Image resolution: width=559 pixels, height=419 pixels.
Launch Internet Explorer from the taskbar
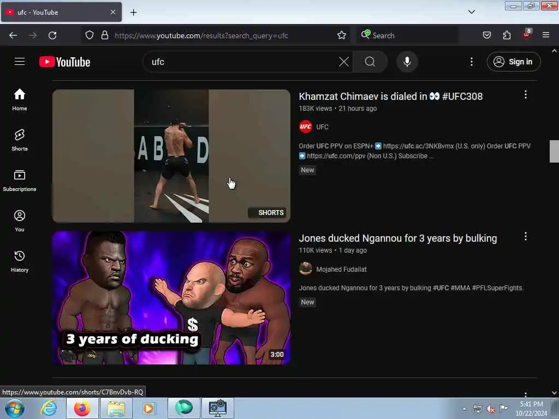point(49,408)
